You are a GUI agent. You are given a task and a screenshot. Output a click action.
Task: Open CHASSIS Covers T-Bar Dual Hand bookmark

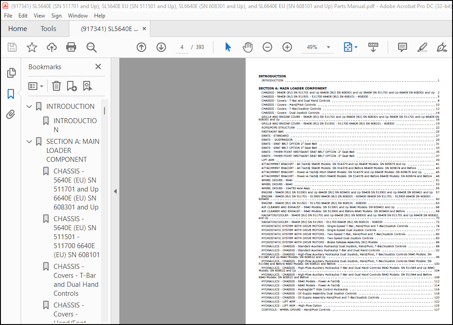pyautogui.click(x=76, y=280)
